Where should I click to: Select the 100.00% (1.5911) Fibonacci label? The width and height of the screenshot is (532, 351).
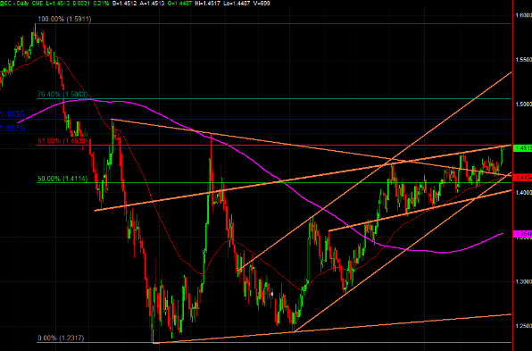[64, 20]
